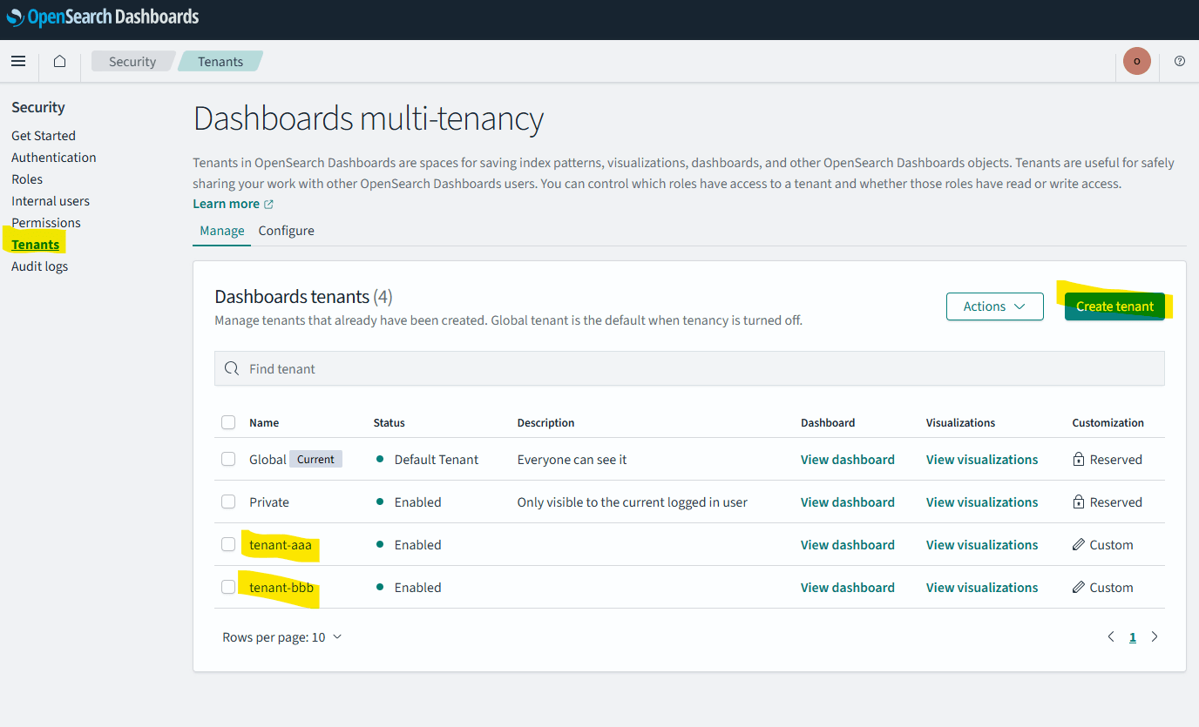1199x727 pixels.
Task: View visualizations for tenant-bbb
Action: [982, 588]
